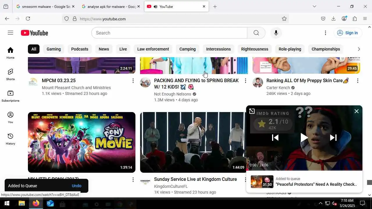This screenshot has height=209, width=372.
Task: Open Outlook from taskbar
Action: 50,203
